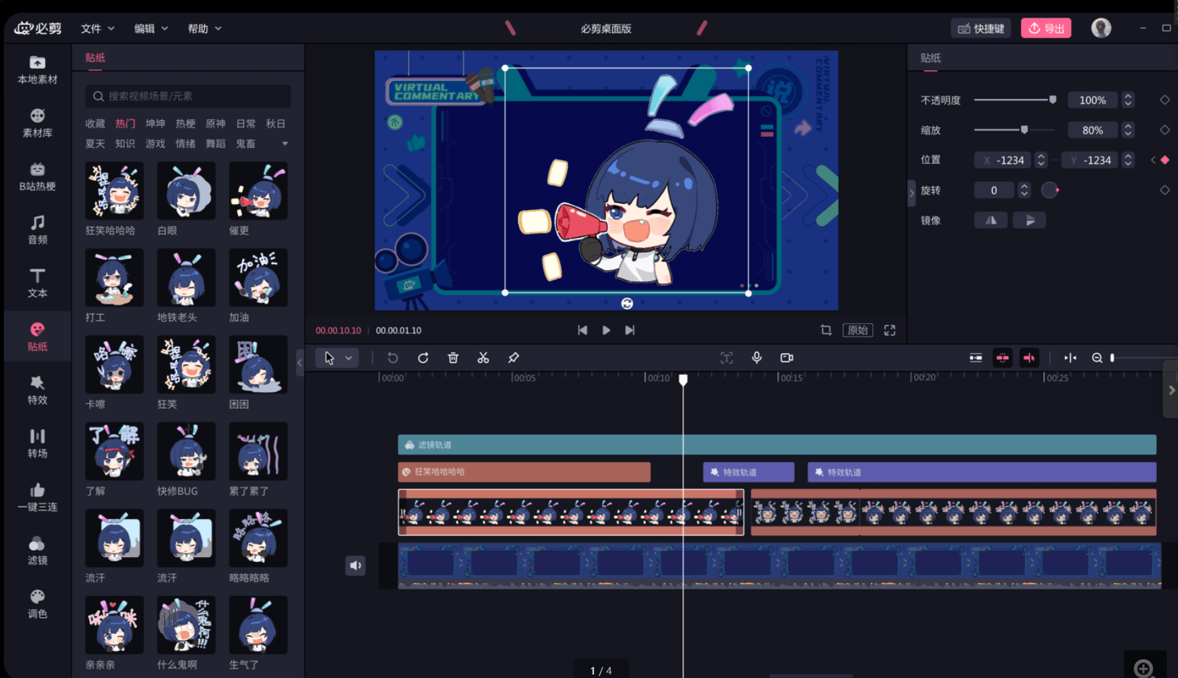Click the crop icon below the preview
Viewport: 1178px width, 678px height.
pyautogui.click(x=826, y=330)
